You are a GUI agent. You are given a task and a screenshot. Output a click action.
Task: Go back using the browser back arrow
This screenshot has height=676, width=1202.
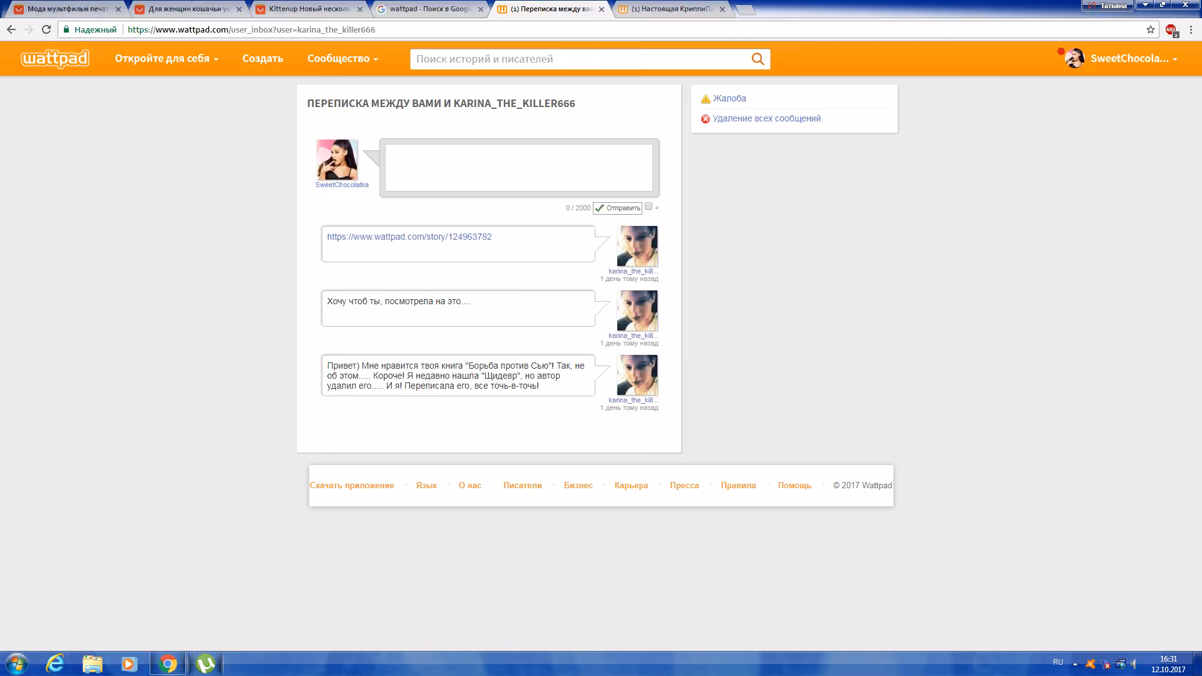[11, 29]
